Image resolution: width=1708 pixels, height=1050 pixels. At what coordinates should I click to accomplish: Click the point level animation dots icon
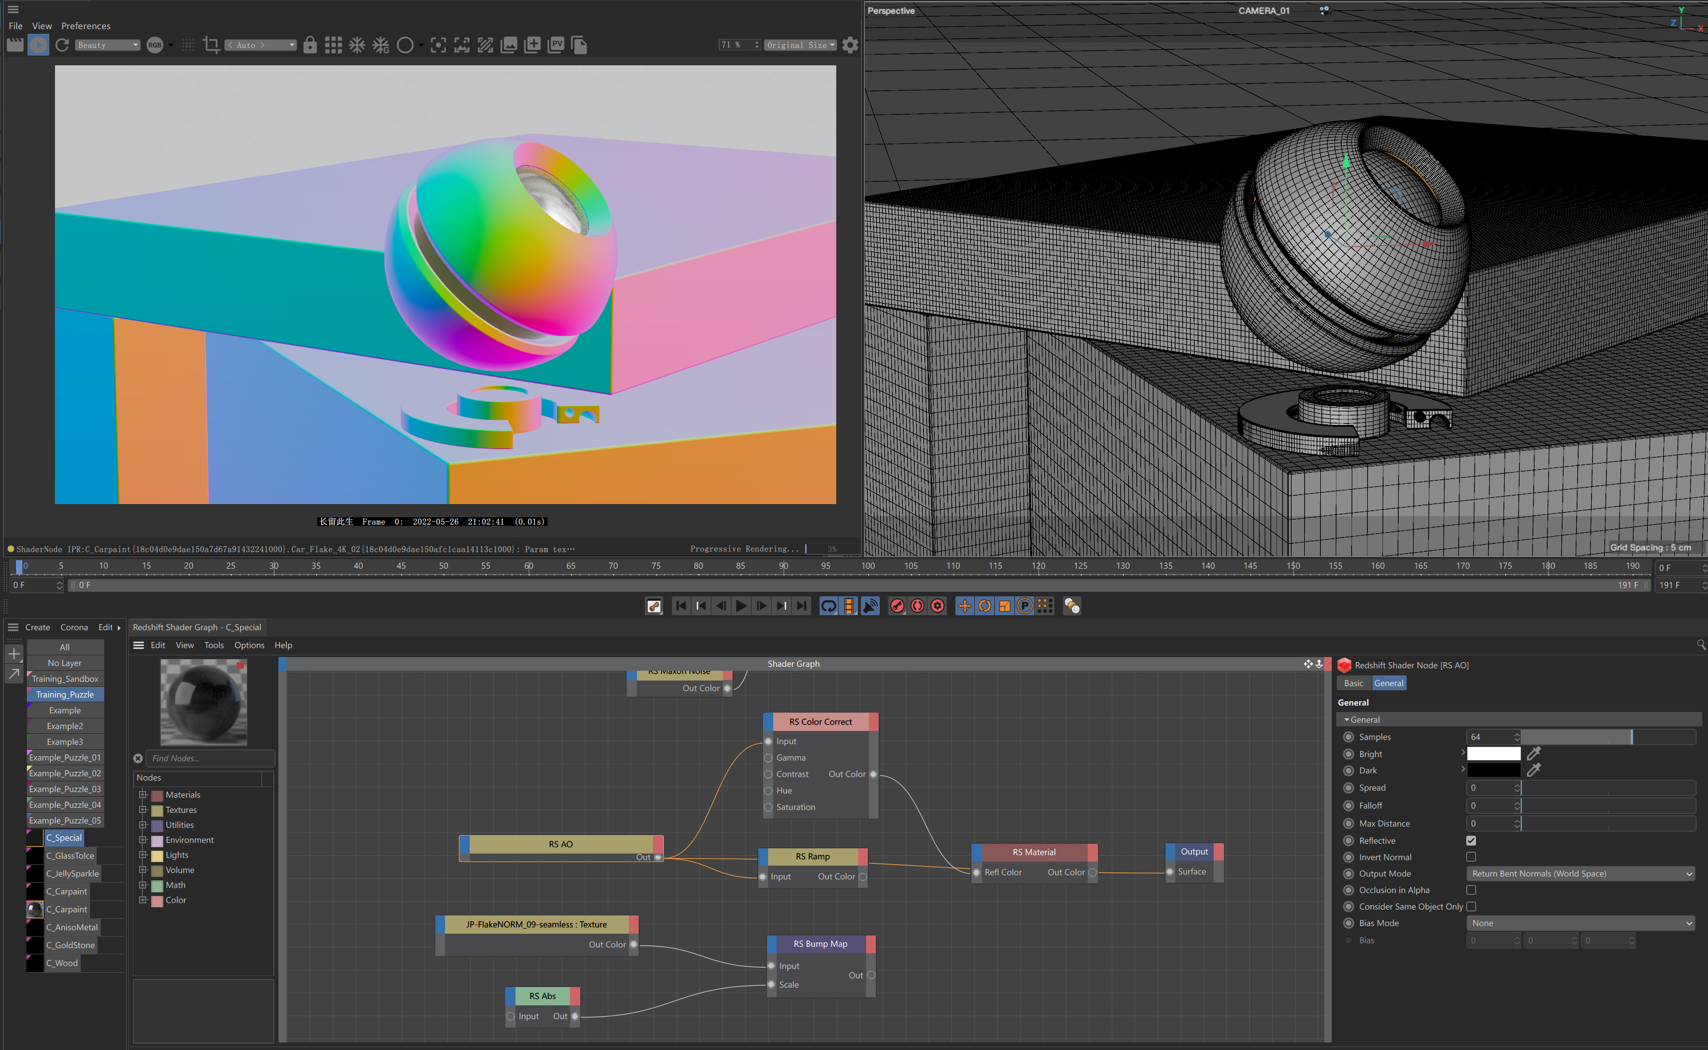point(1045,606)
